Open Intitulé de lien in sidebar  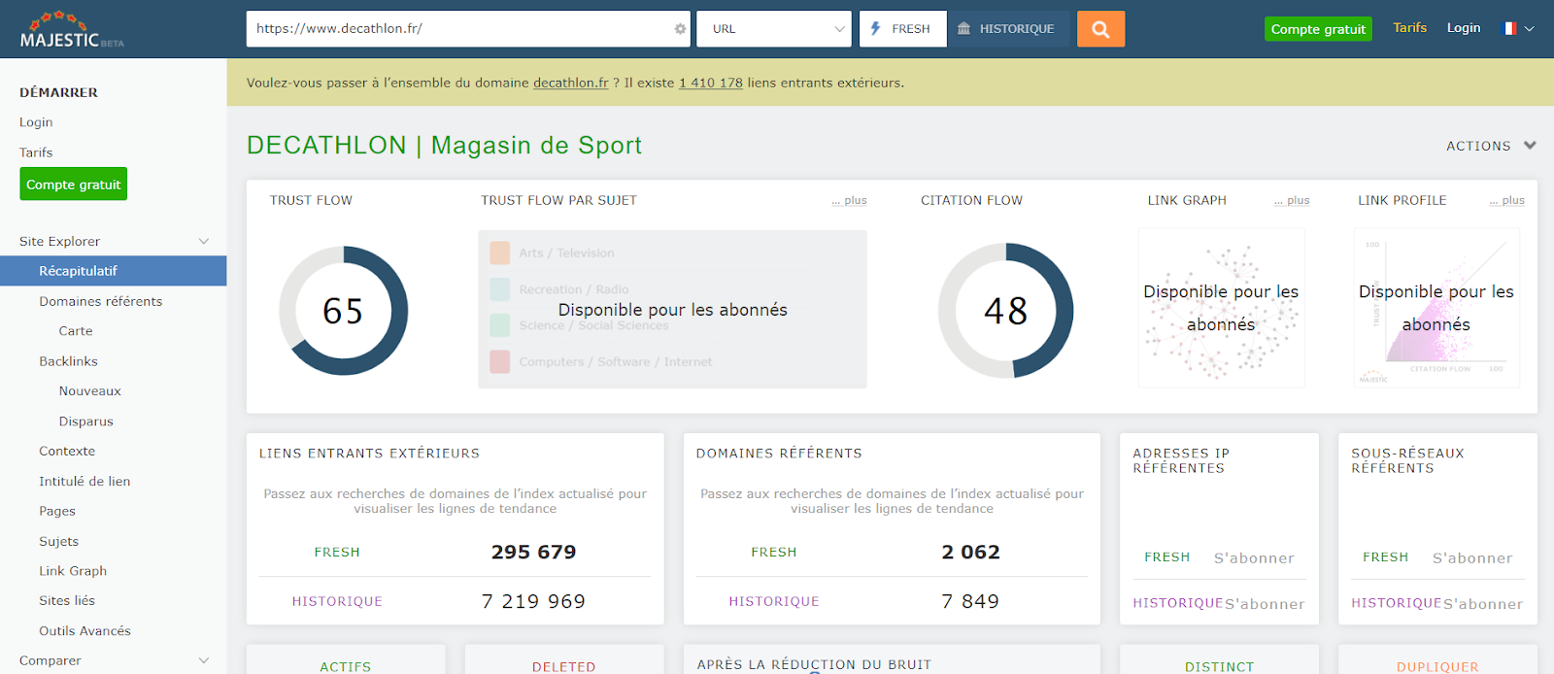84,482
